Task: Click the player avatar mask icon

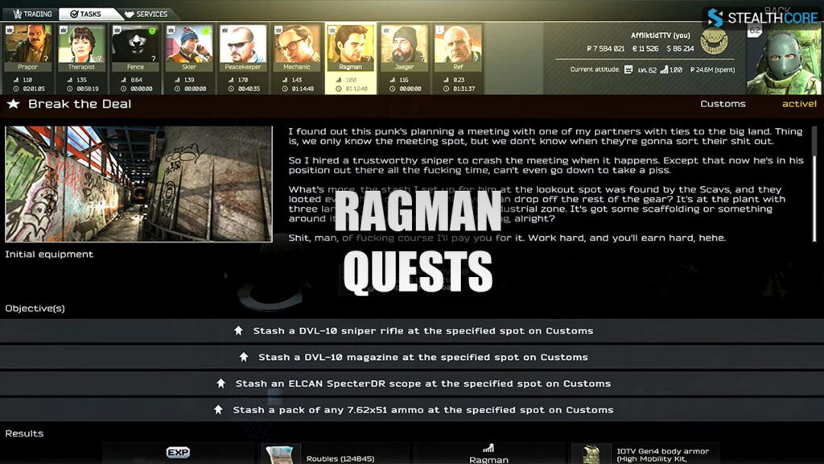Action: point(714,41)
